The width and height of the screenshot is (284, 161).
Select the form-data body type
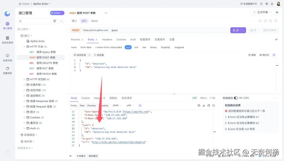pyautogui.click(x=86, y=47)
